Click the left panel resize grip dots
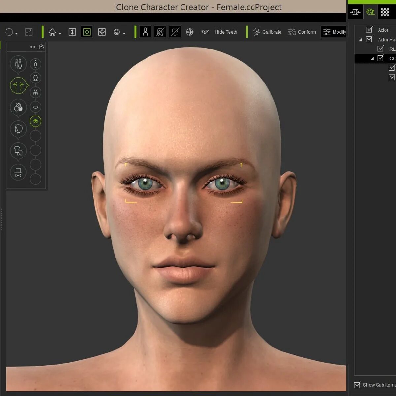The image size is (396, 396). point(1,219)
